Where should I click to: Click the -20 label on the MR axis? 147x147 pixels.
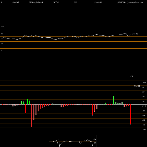(143, 111)
